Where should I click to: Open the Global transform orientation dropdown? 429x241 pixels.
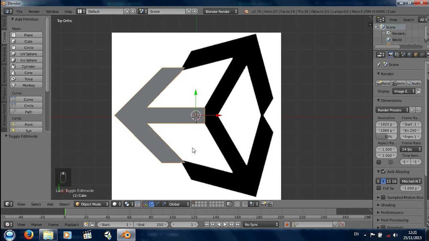point(179,204)
